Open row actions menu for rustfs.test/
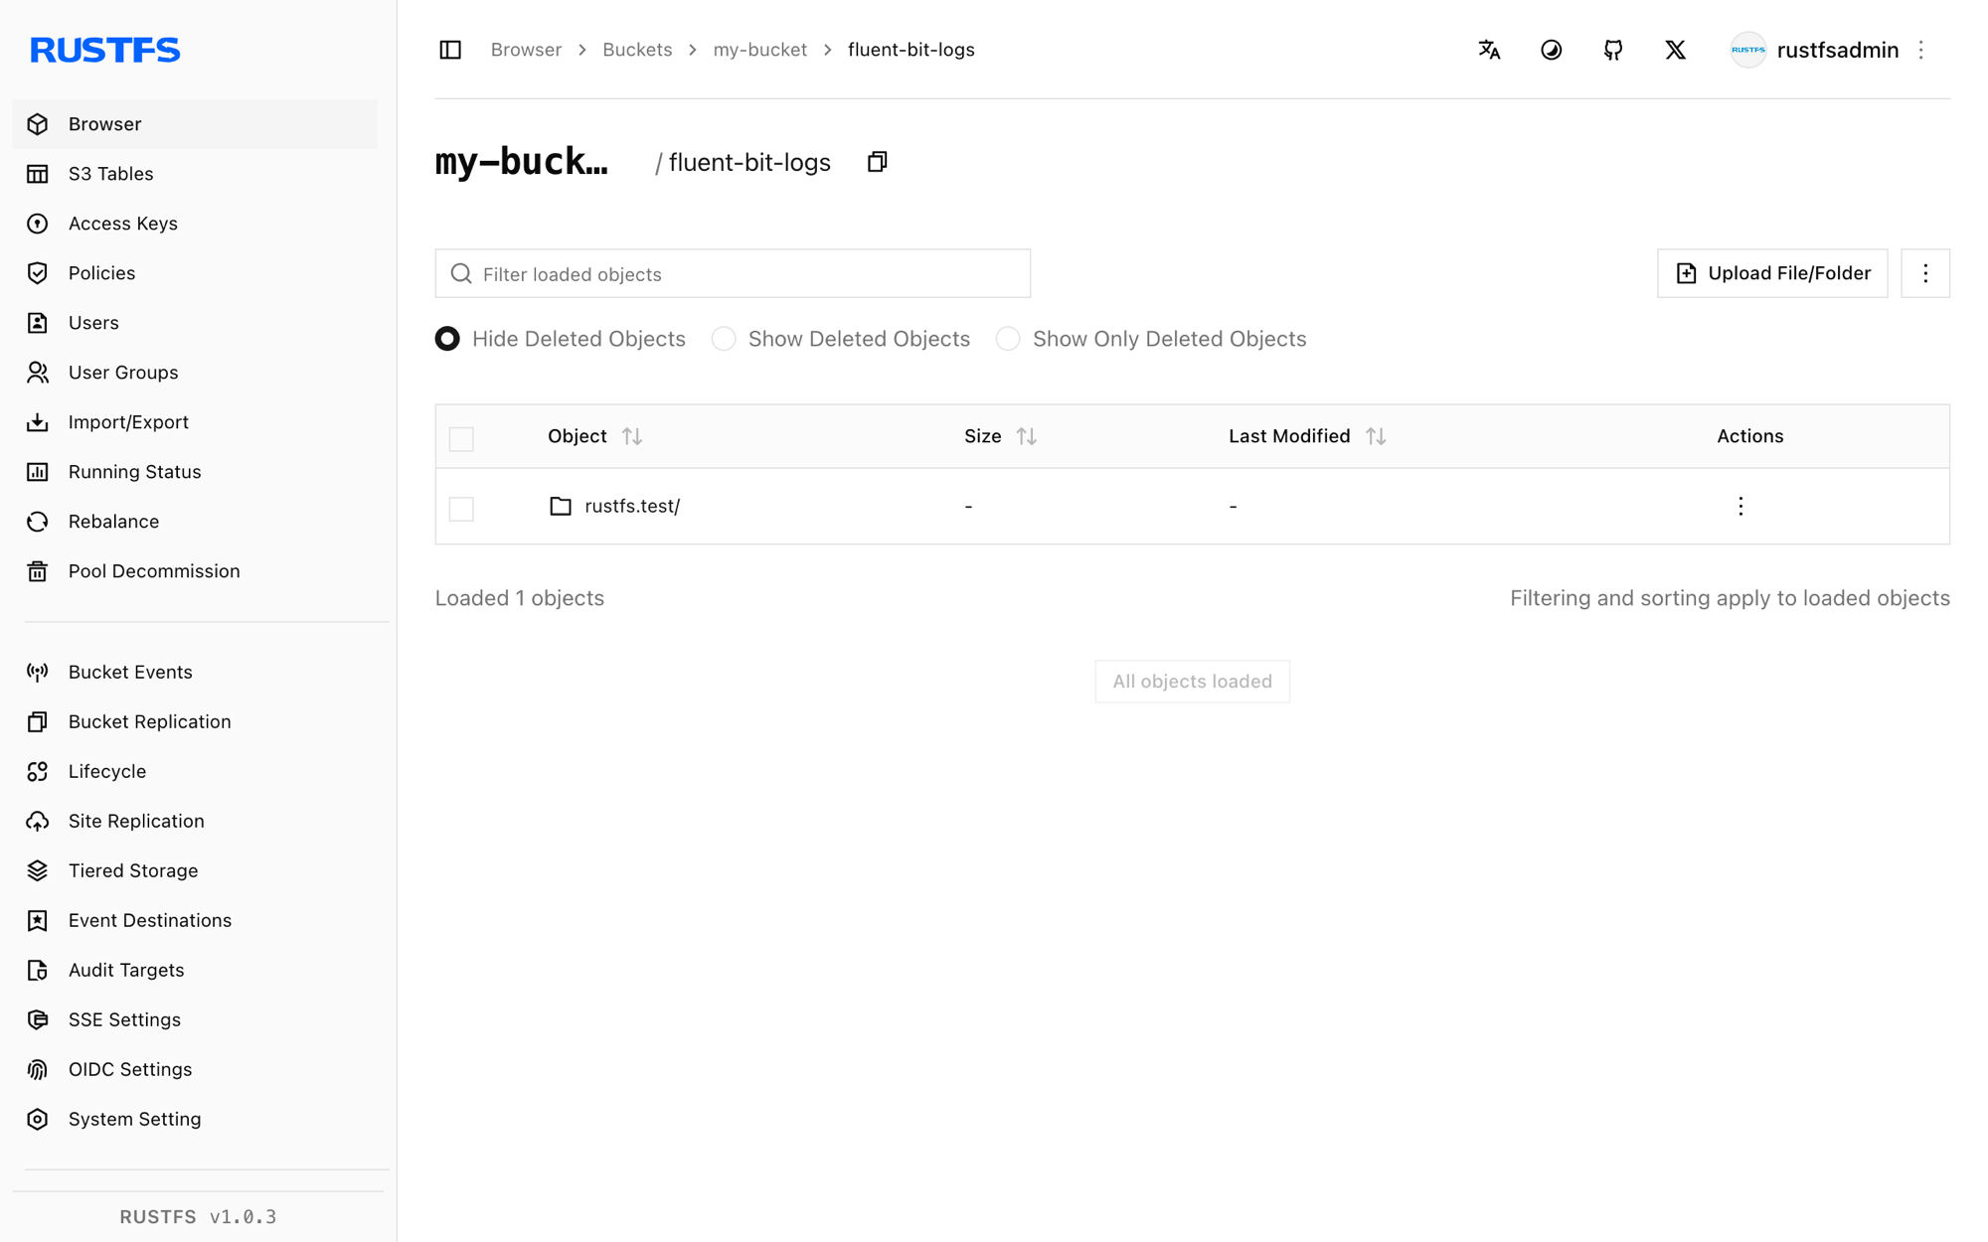The height and width of the screenshot is (1242, 1988). 1740,506
